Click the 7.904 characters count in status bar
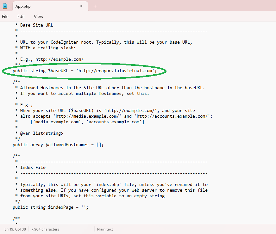The width and height of the screenshot is (276, 234). pos(45,229)
